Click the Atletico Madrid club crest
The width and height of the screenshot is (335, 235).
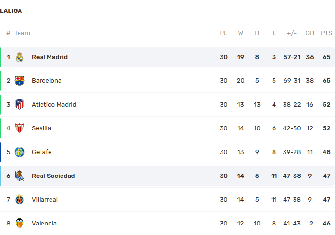[x=20, y=105]
